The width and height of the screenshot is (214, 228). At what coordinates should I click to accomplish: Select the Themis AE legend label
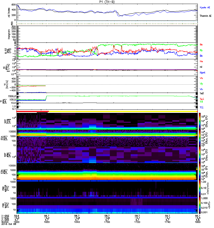[x=205, y=16]
